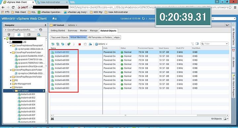
Task: Select the Related Objects tab
Action: coord(108,31)
